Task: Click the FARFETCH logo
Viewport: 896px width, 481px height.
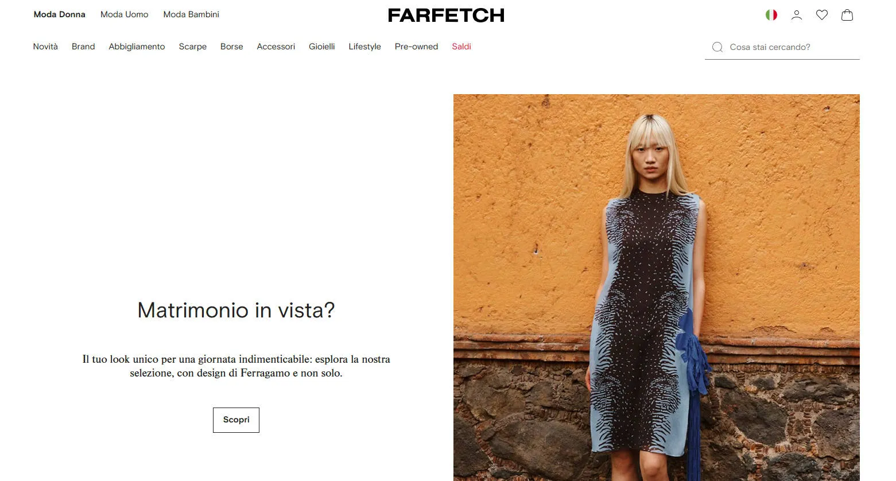Action: pyautogui.click(x=446, y=15)
